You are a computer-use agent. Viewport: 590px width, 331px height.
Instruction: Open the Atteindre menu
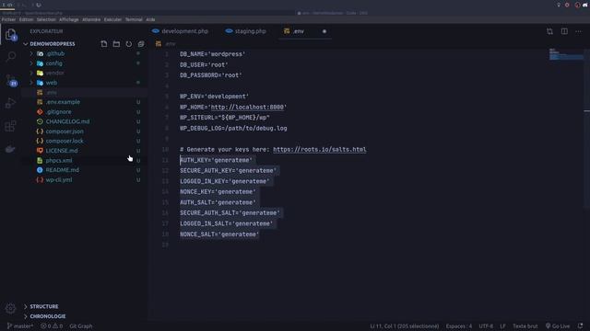91,19
